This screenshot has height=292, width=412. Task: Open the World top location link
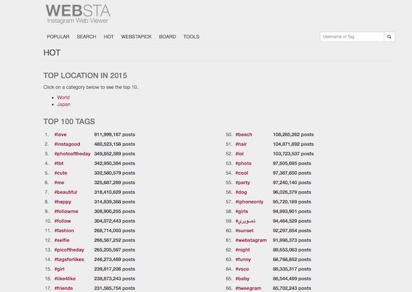tap(63, 97)
